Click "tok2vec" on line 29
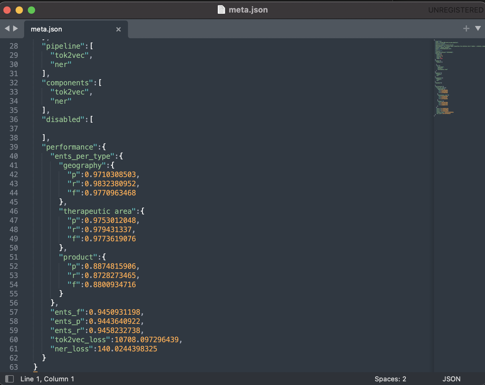The width and height of the screenshot is (485, 385). pyautogui.click(x=70, y=55)
